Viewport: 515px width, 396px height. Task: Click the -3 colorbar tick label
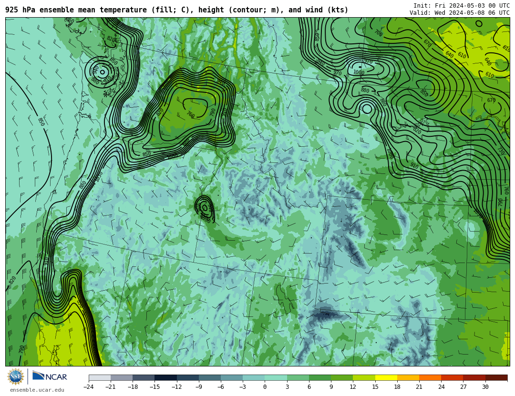[x=243, y=387]
